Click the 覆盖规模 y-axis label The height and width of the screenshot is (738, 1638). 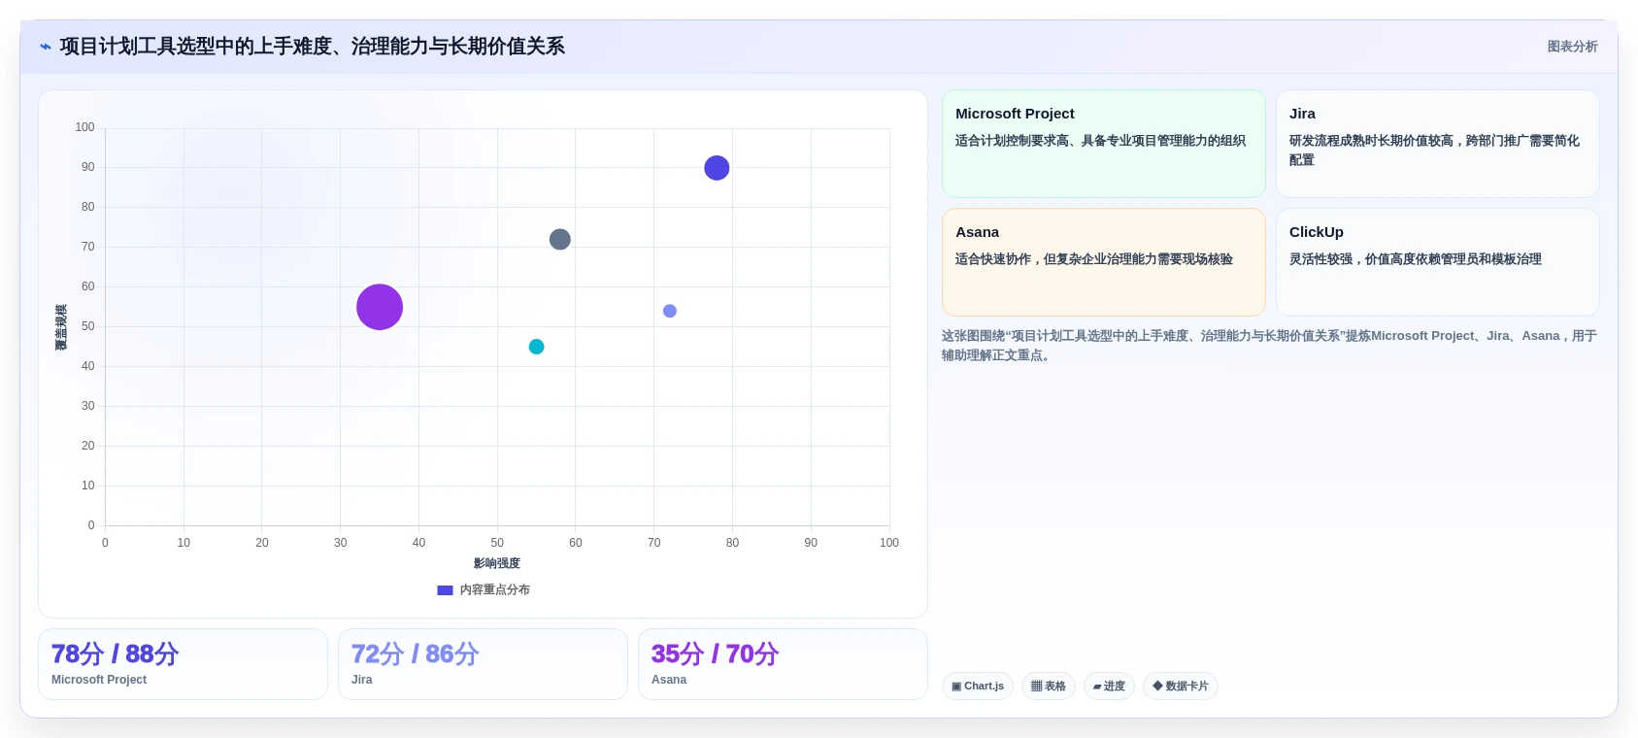[61, 327]
